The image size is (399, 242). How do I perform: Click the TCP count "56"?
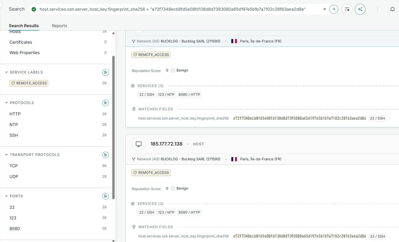104,166
